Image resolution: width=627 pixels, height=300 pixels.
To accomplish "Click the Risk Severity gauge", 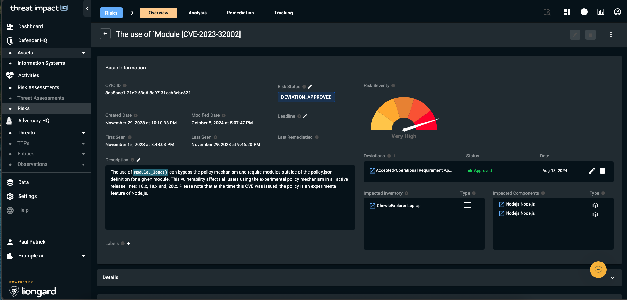I will [404, 114].
